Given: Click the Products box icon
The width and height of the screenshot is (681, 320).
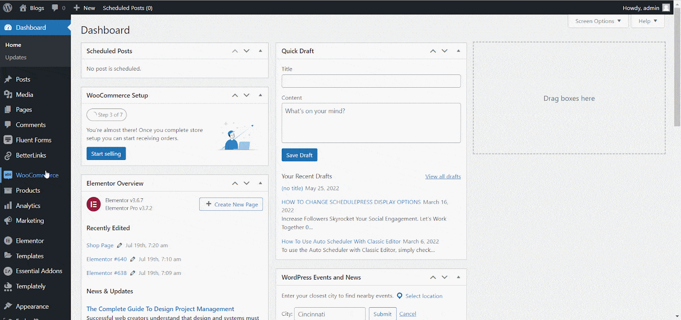Looking at the screenshot, I should click(8, 191).
